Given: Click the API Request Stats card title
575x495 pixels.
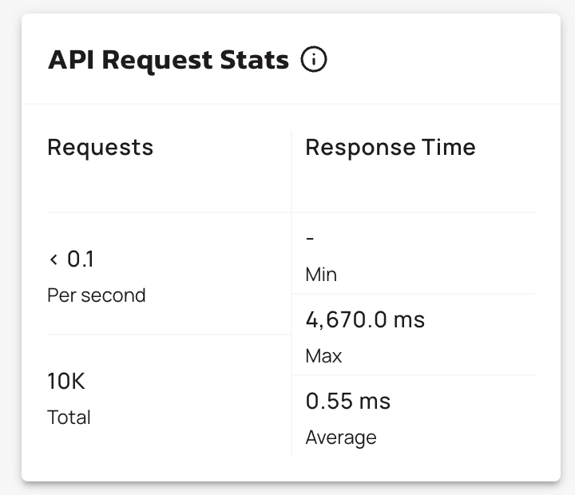Looking at the screenshot, I should point(168,60).
